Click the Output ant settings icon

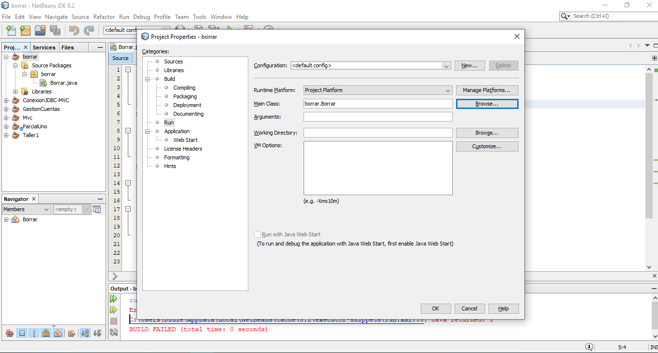(114, 332)
